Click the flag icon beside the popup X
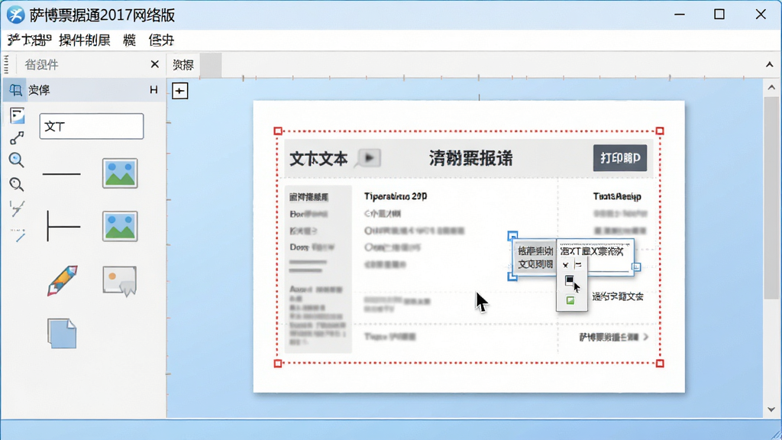 (x=578, y=264)
